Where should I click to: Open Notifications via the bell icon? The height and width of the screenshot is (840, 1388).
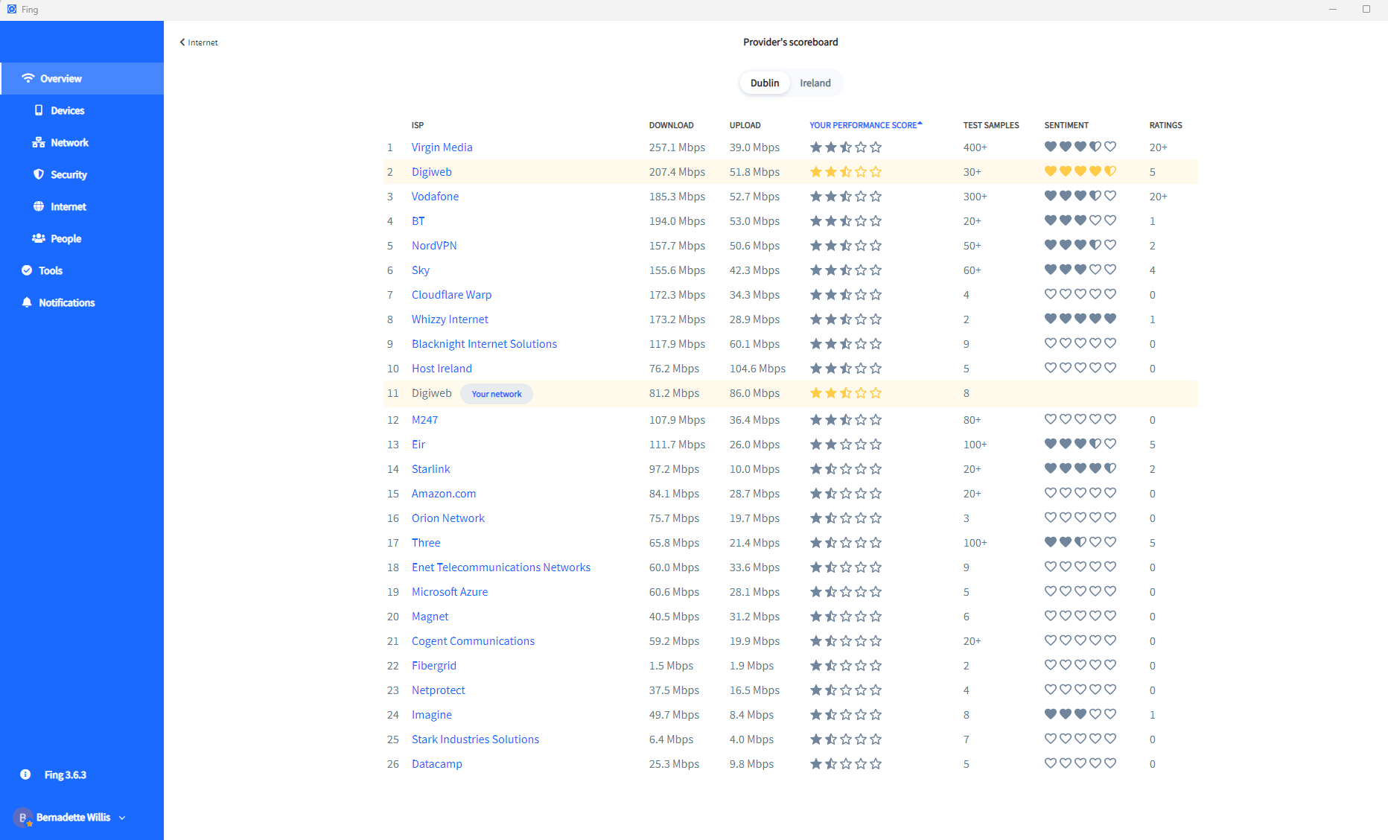[27, 302]
